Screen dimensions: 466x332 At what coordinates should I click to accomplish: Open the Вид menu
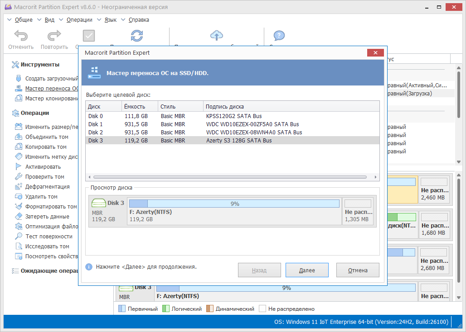[x=49, y=20]
